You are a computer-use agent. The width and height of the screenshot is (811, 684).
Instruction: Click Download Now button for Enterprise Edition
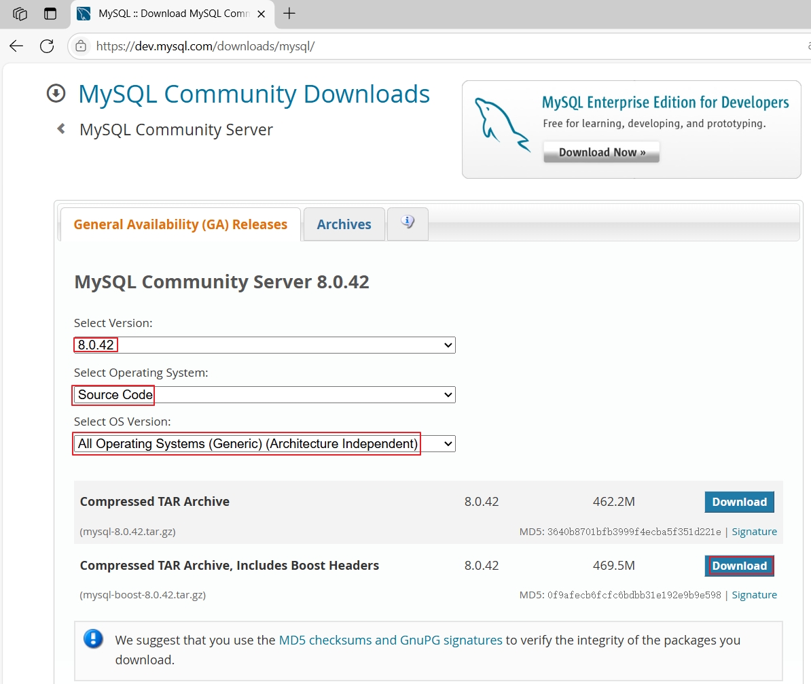click(x=602, y=152)
